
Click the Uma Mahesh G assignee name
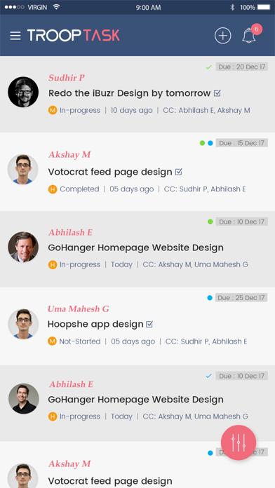coord(78,309)
